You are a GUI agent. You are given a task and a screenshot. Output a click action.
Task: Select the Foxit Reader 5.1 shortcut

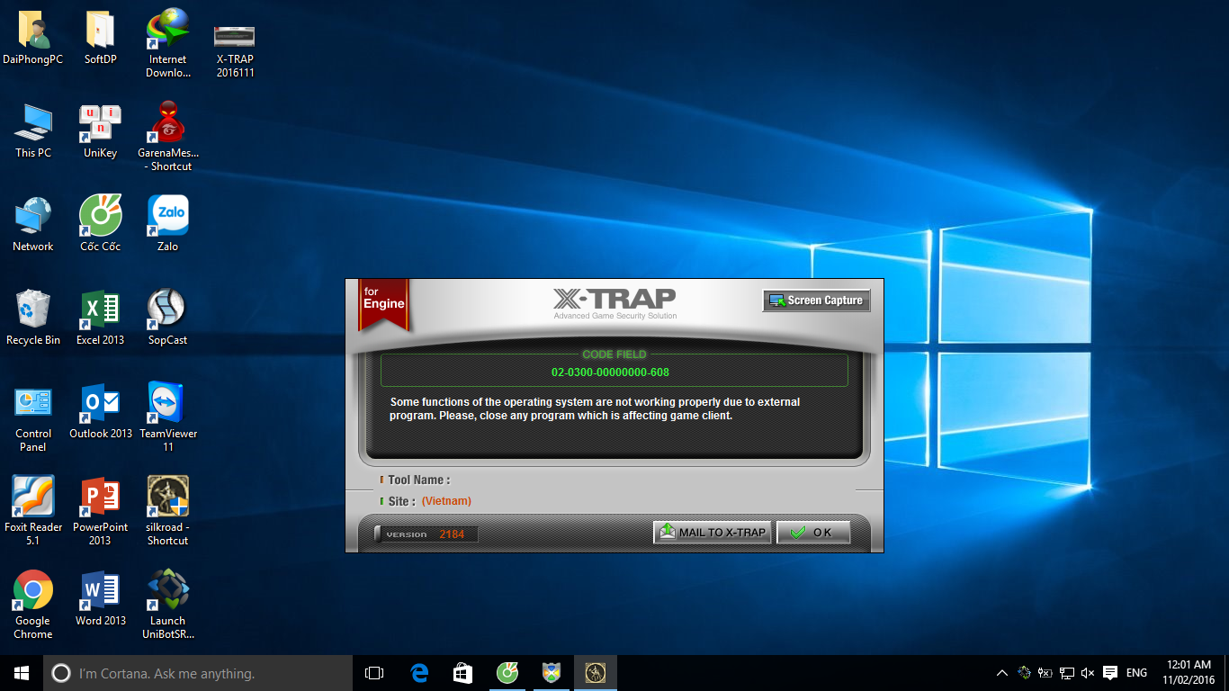33,511
